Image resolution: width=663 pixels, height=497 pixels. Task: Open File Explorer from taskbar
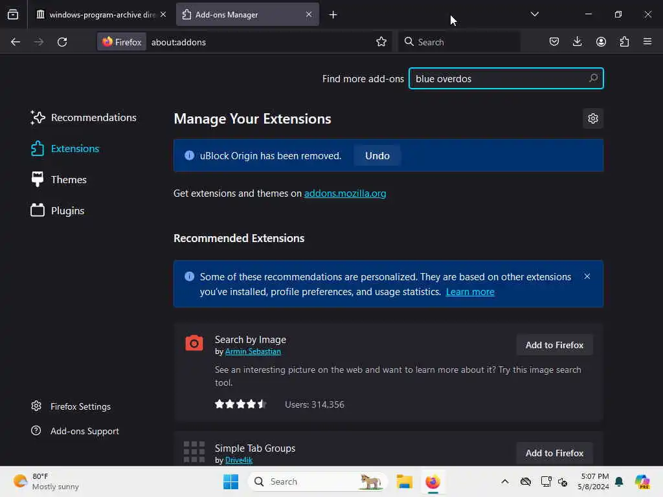[404, 481]
